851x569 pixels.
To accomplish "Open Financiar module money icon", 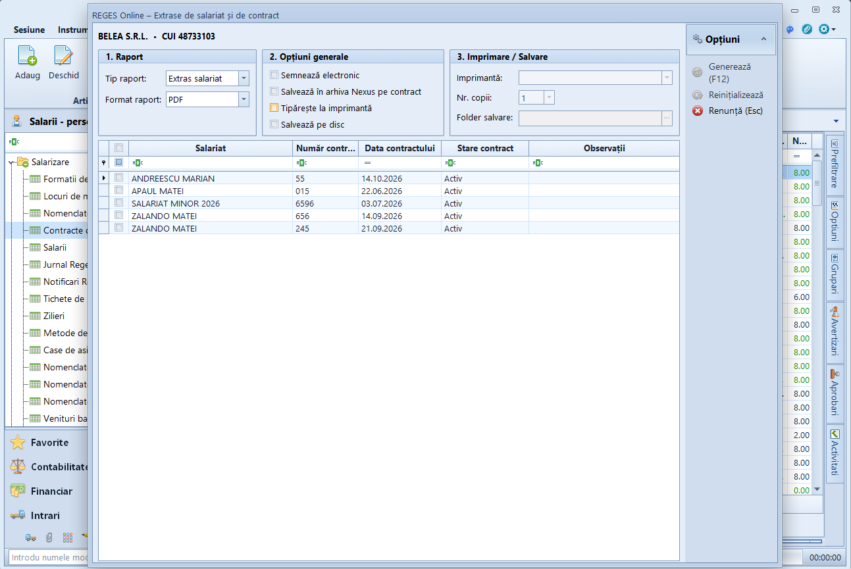I will 18,491.
